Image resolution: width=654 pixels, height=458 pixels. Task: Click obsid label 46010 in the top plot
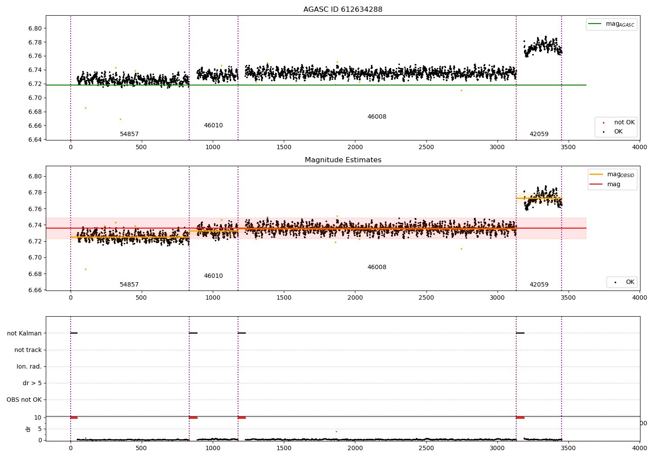click(213, 126)
